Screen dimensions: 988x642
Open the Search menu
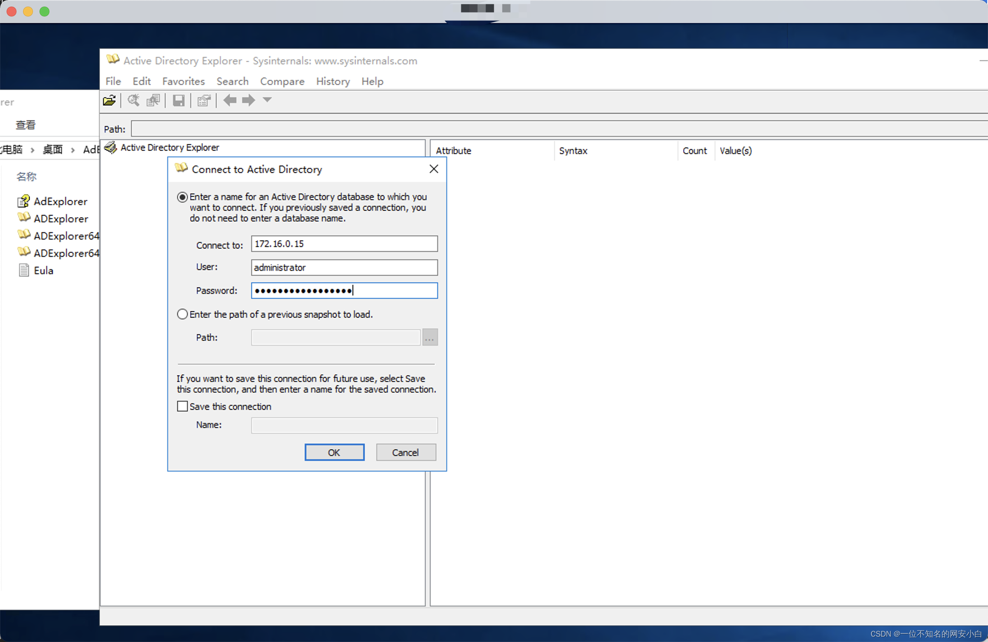[233, 81]
